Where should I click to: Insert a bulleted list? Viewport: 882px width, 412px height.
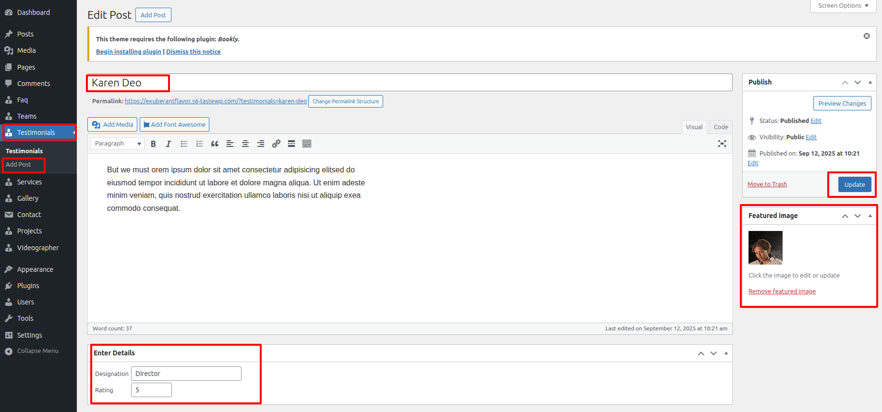coord(184,144)
